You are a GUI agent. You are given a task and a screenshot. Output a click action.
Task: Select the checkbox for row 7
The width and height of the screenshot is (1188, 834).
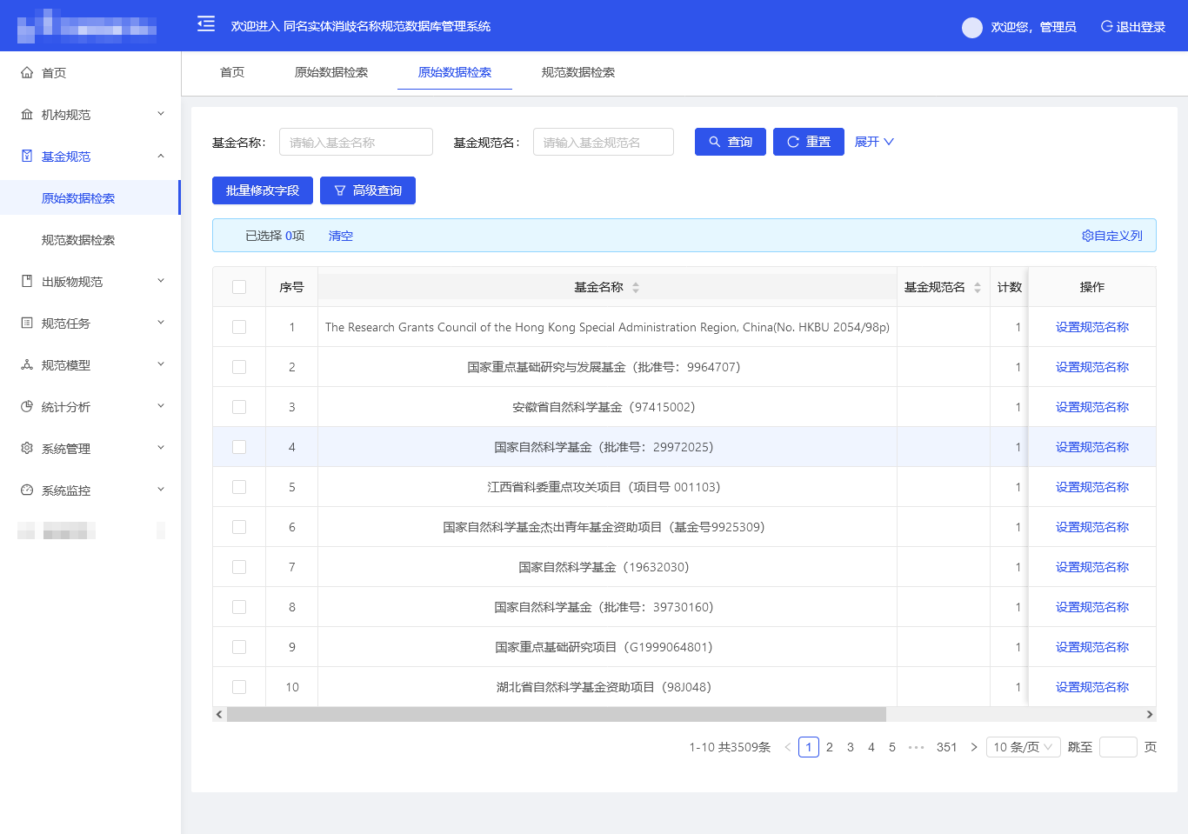coord(239,567)
